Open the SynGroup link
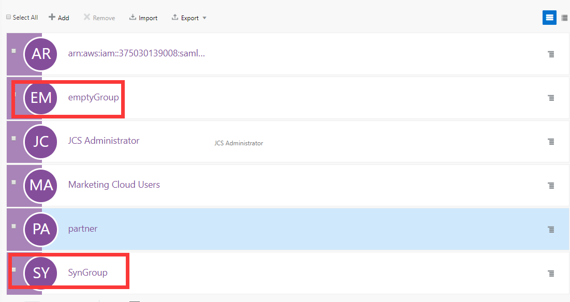This screenshot has height=302, width=570. pyautogui.click(x=87, y=273)
